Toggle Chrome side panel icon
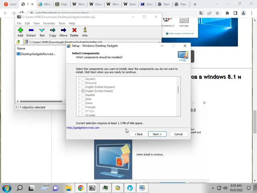Screen dimensions: 257x193 point(235,13)
